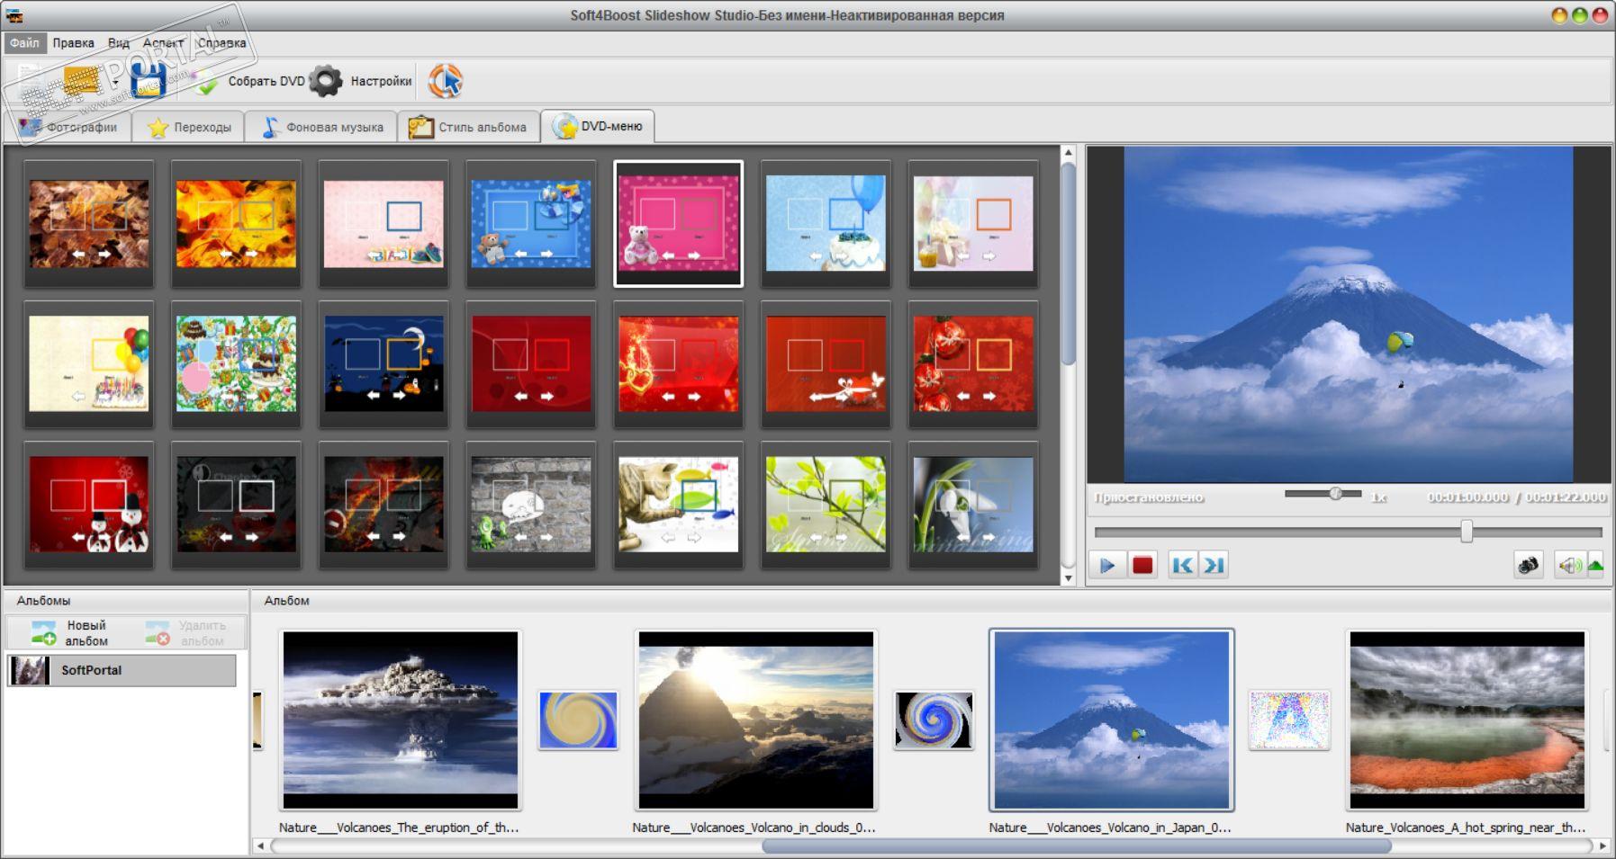Select the green spring leaves DVD menu
The width and height of the screenshot is (1616, 859).
(826, 505)
